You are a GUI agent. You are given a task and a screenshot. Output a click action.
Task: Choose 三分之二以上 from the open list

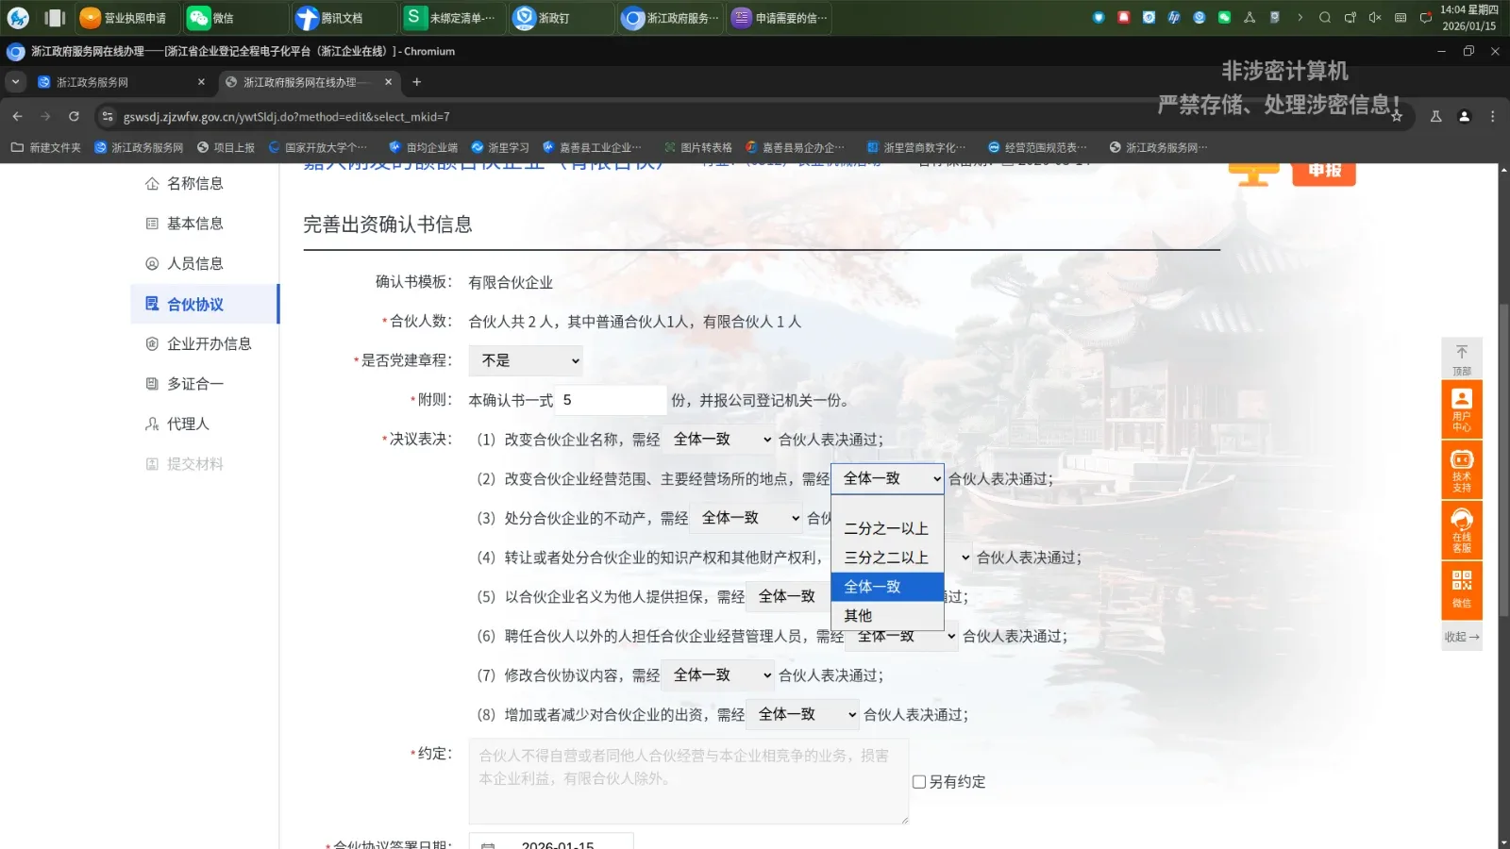[887, 558]
